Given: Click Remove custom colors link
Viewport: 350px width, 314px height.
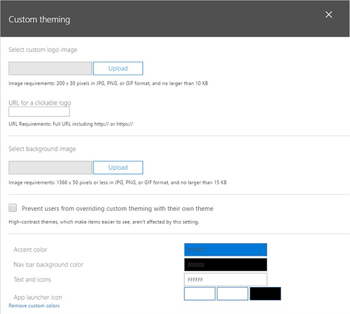Looking at the screenshot, I should (34, 306).
